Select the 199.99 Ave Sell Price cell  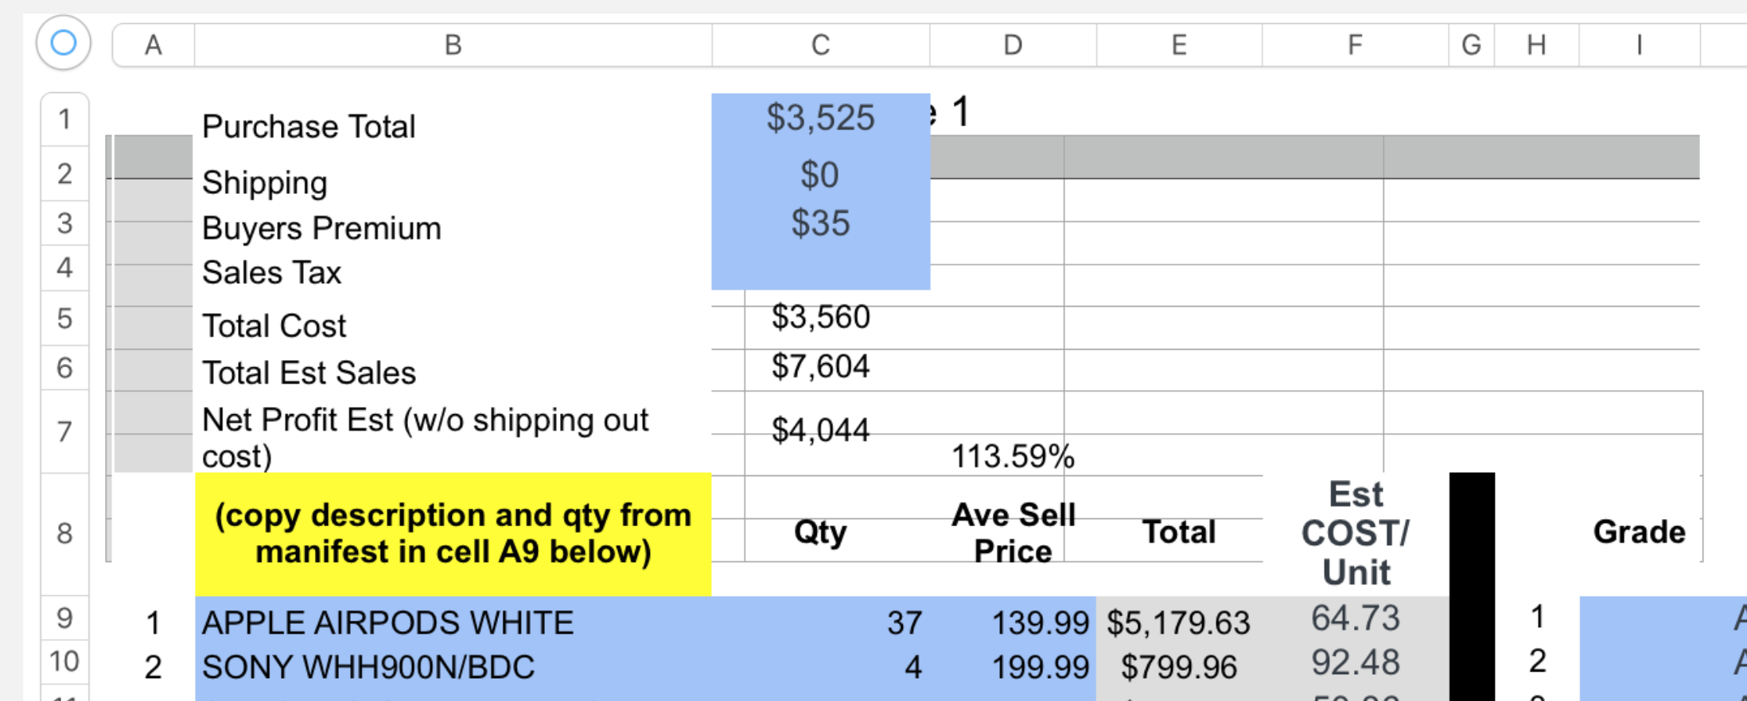[1040, 668]
